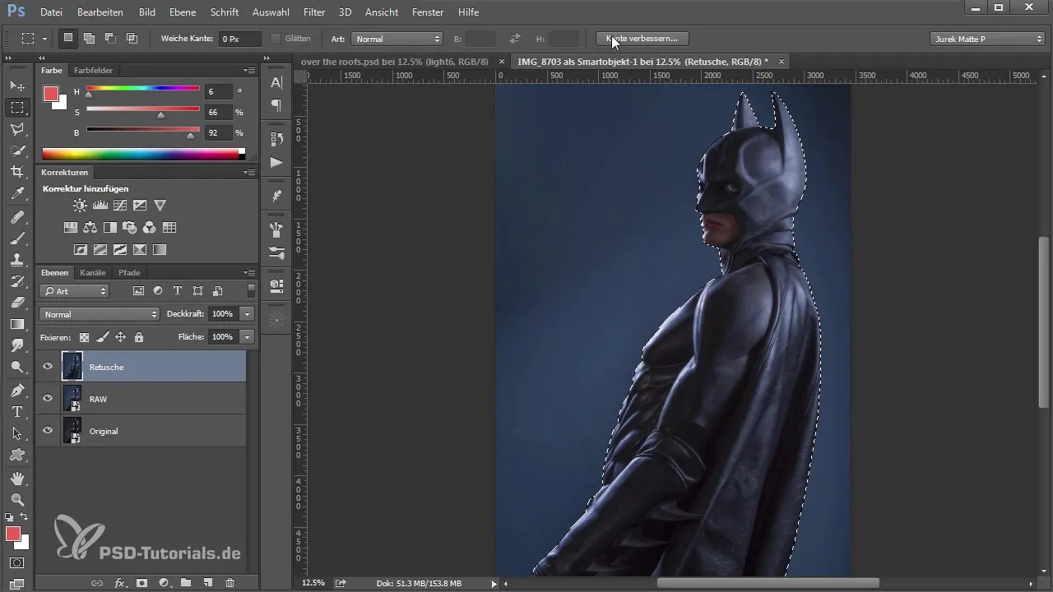Select the Brush tool
The width and height of the screenshot is (1053, 592).
17,238
